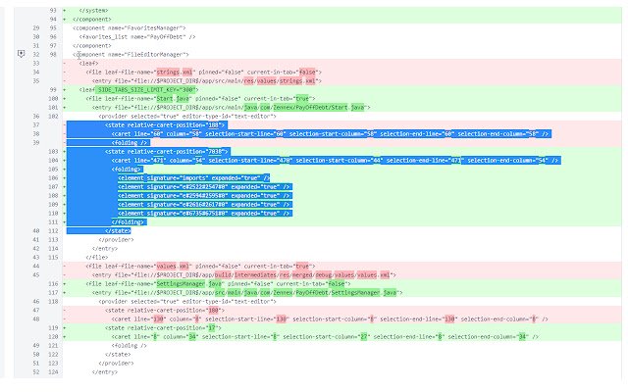The width and height of the screenshot is (628, 392).
Task: Select old line number 52
Action: [36, 372]
